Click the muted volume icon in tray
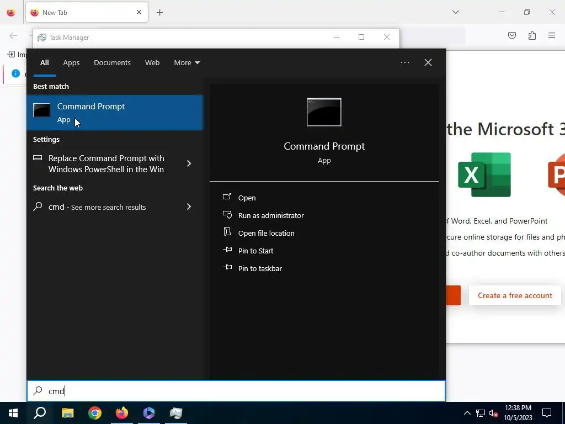The height and width of the screenshot is (424, 565). click(x=494, y=413)
